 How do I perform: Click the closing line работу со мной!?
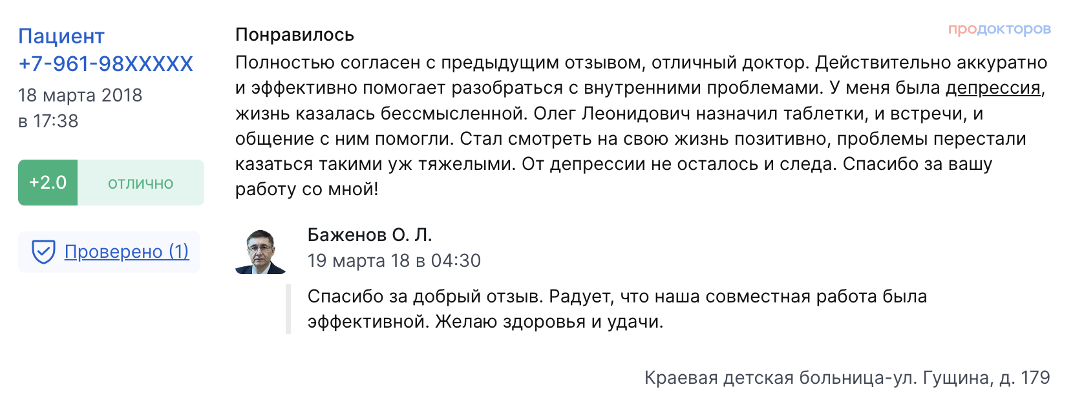coord(307,189)
